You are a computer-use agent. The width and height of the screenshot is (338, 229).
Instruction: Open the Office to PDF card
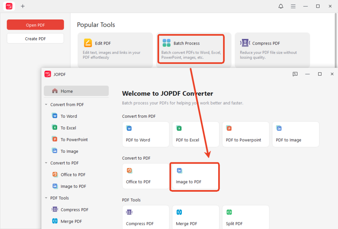point(146,176)
